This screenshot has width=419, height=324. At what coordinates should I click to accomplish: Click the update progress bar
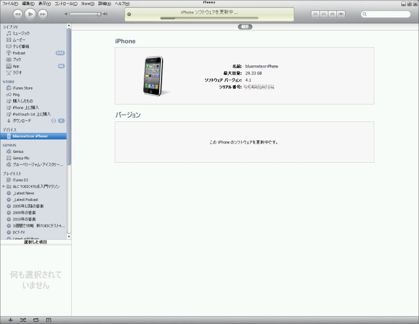[x=209, y=18]
